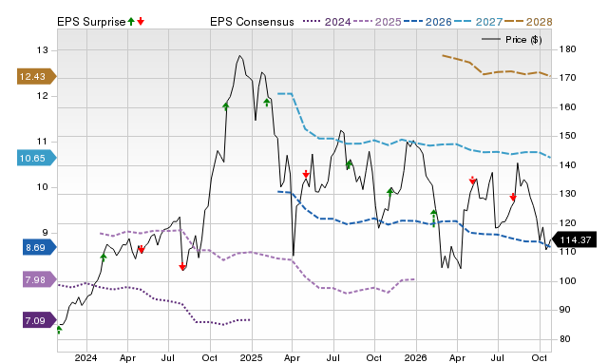
Task: Click the 11 label on the EPS axis
Action: pos(42,142)
